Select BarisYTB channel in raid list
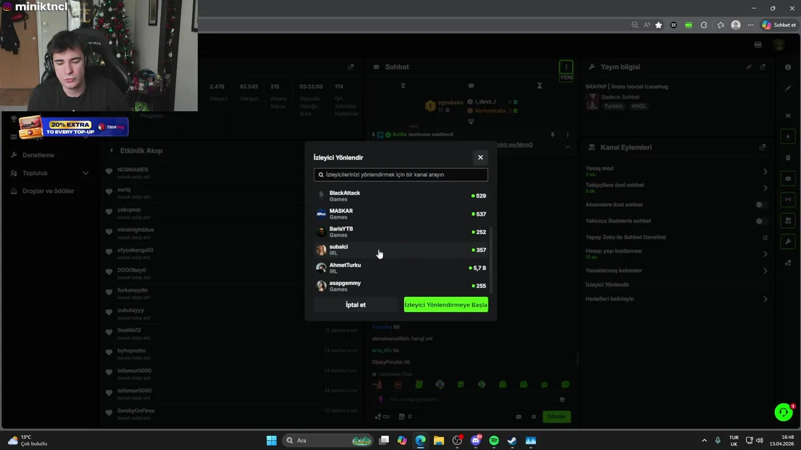Screen dimensions: 801x450 click(400, 232)
